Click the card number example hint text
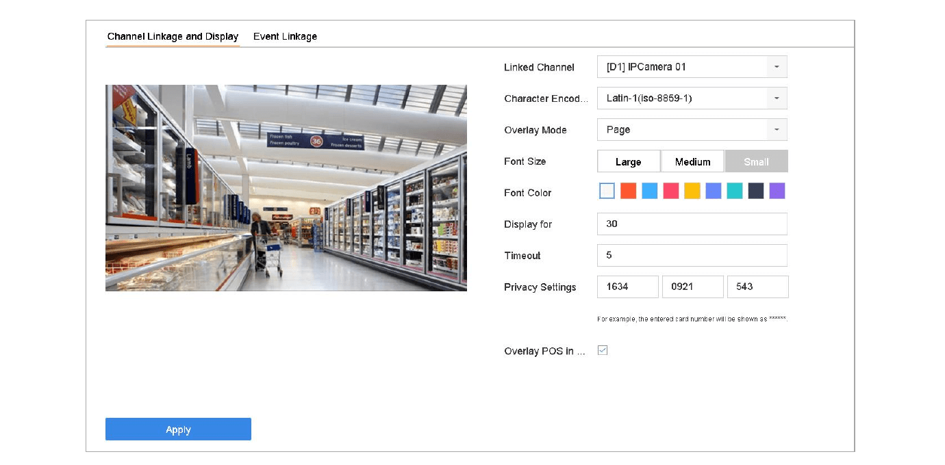 692,319
